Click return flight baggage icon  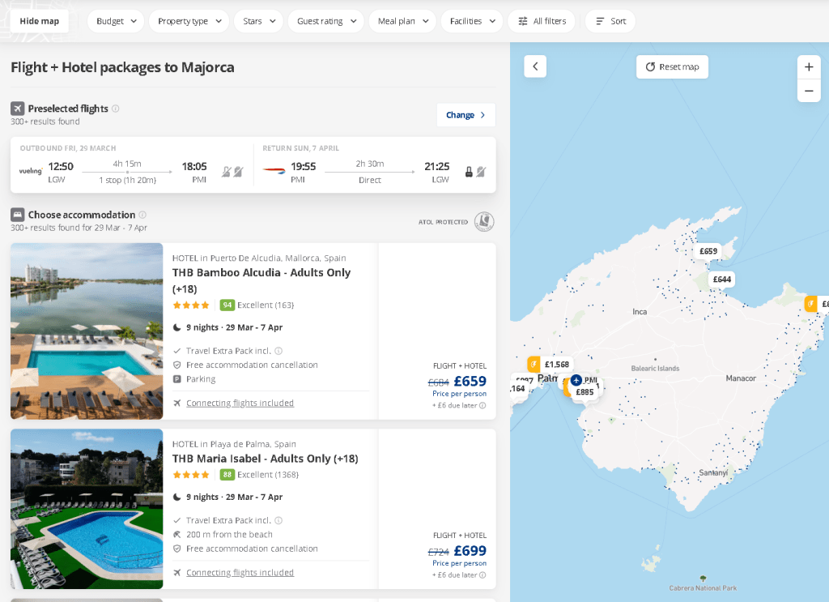pos(469,172)
